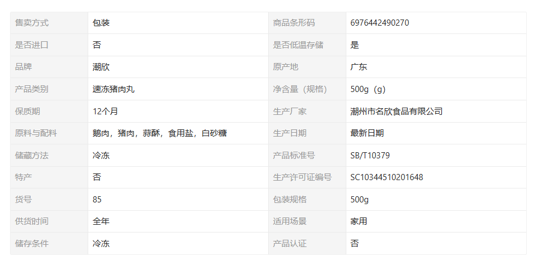Click the 原料与配料 label cell
This screenshot has width=534, height=271.
(x=49, y=133)
